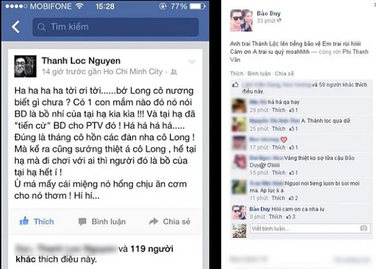The image size is (376, 269).
Task: Click the Tìm kiếm search field
Action: pyautogui.click(x=115, y=27)
